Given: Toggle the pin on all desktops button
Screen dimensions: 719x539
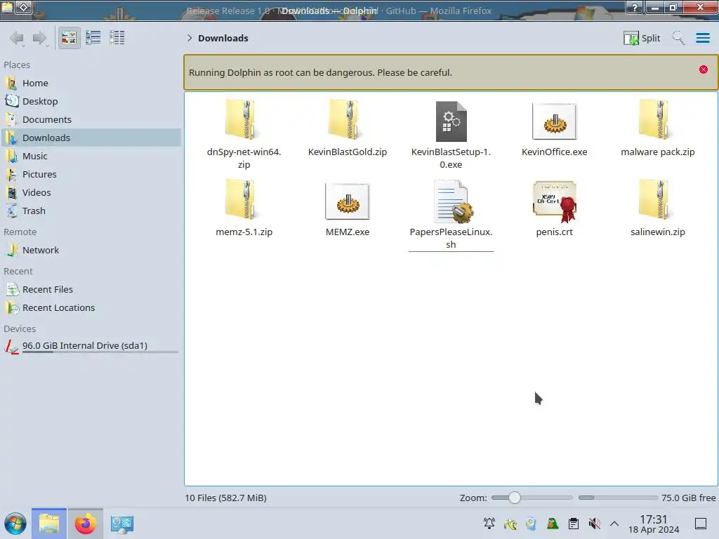Looking at the screenshot, I should (x=24, y=7).
